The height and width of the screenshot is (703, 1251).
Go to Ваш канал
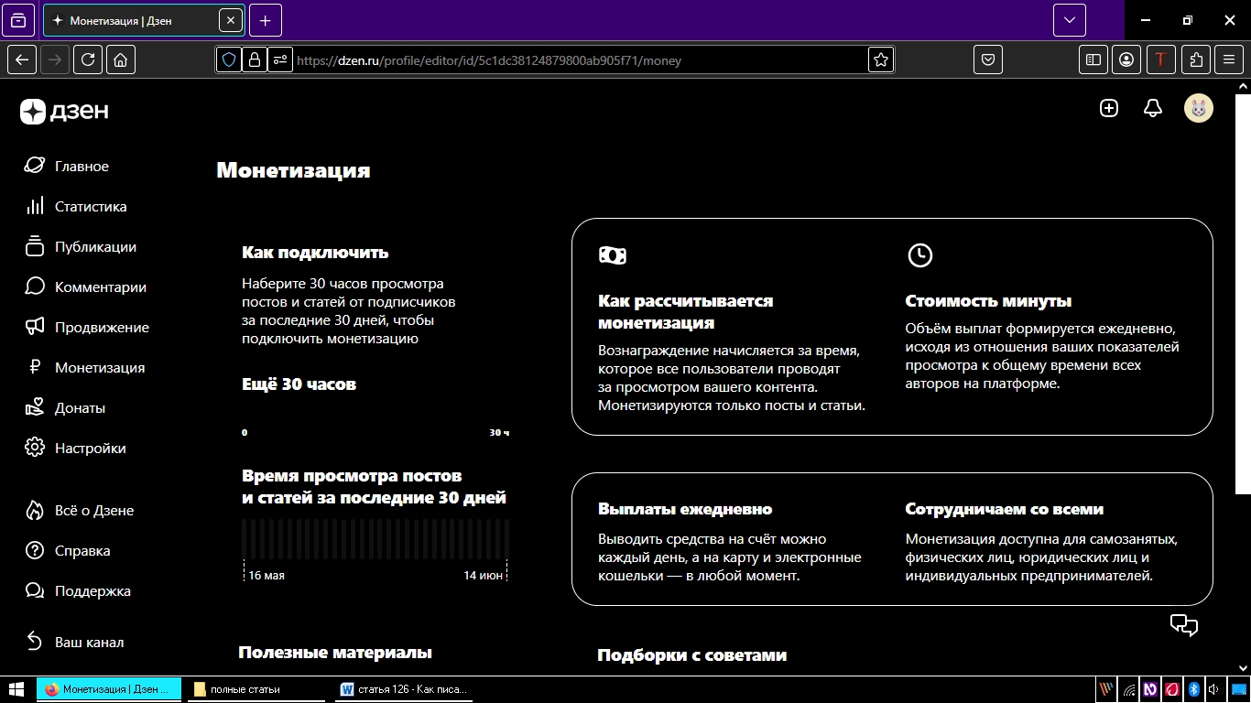click(75, 642)
